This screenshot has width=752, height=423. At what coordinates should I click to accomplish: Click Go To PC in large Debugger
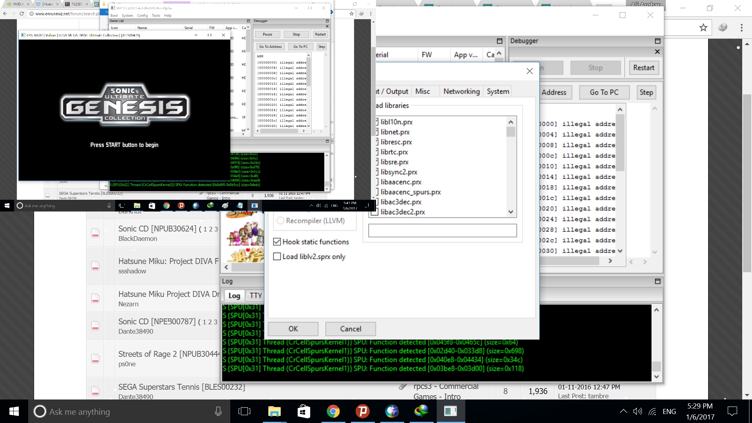pos(604,92)
